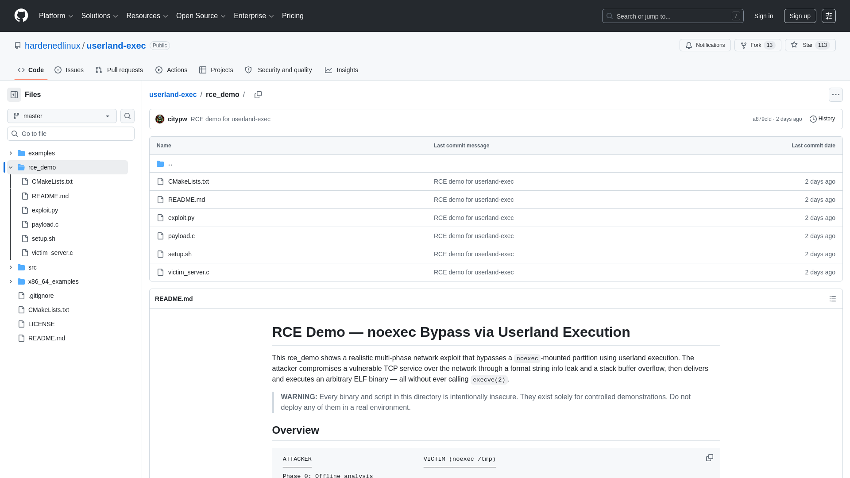Click the ellipsis more-options icon
850x478 pixels.
point(836,94)
